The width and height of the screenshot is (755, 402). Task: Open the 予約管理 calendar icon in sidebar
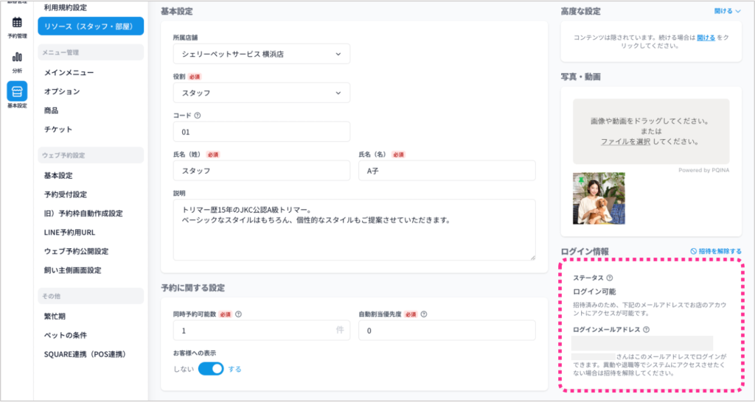pyautogui.click(x=16, y=23)
